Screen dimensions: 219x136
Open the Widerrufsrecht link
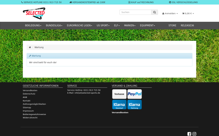click(30, 118)
